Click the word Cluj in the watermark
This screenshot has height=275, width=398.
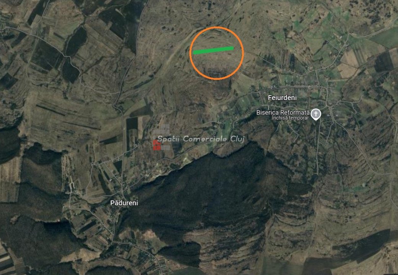237,139
